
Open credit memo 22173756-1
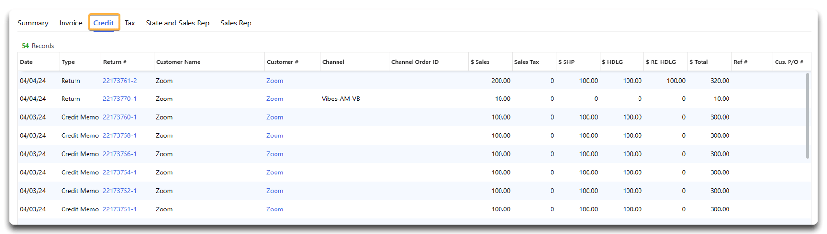(120, 154)
